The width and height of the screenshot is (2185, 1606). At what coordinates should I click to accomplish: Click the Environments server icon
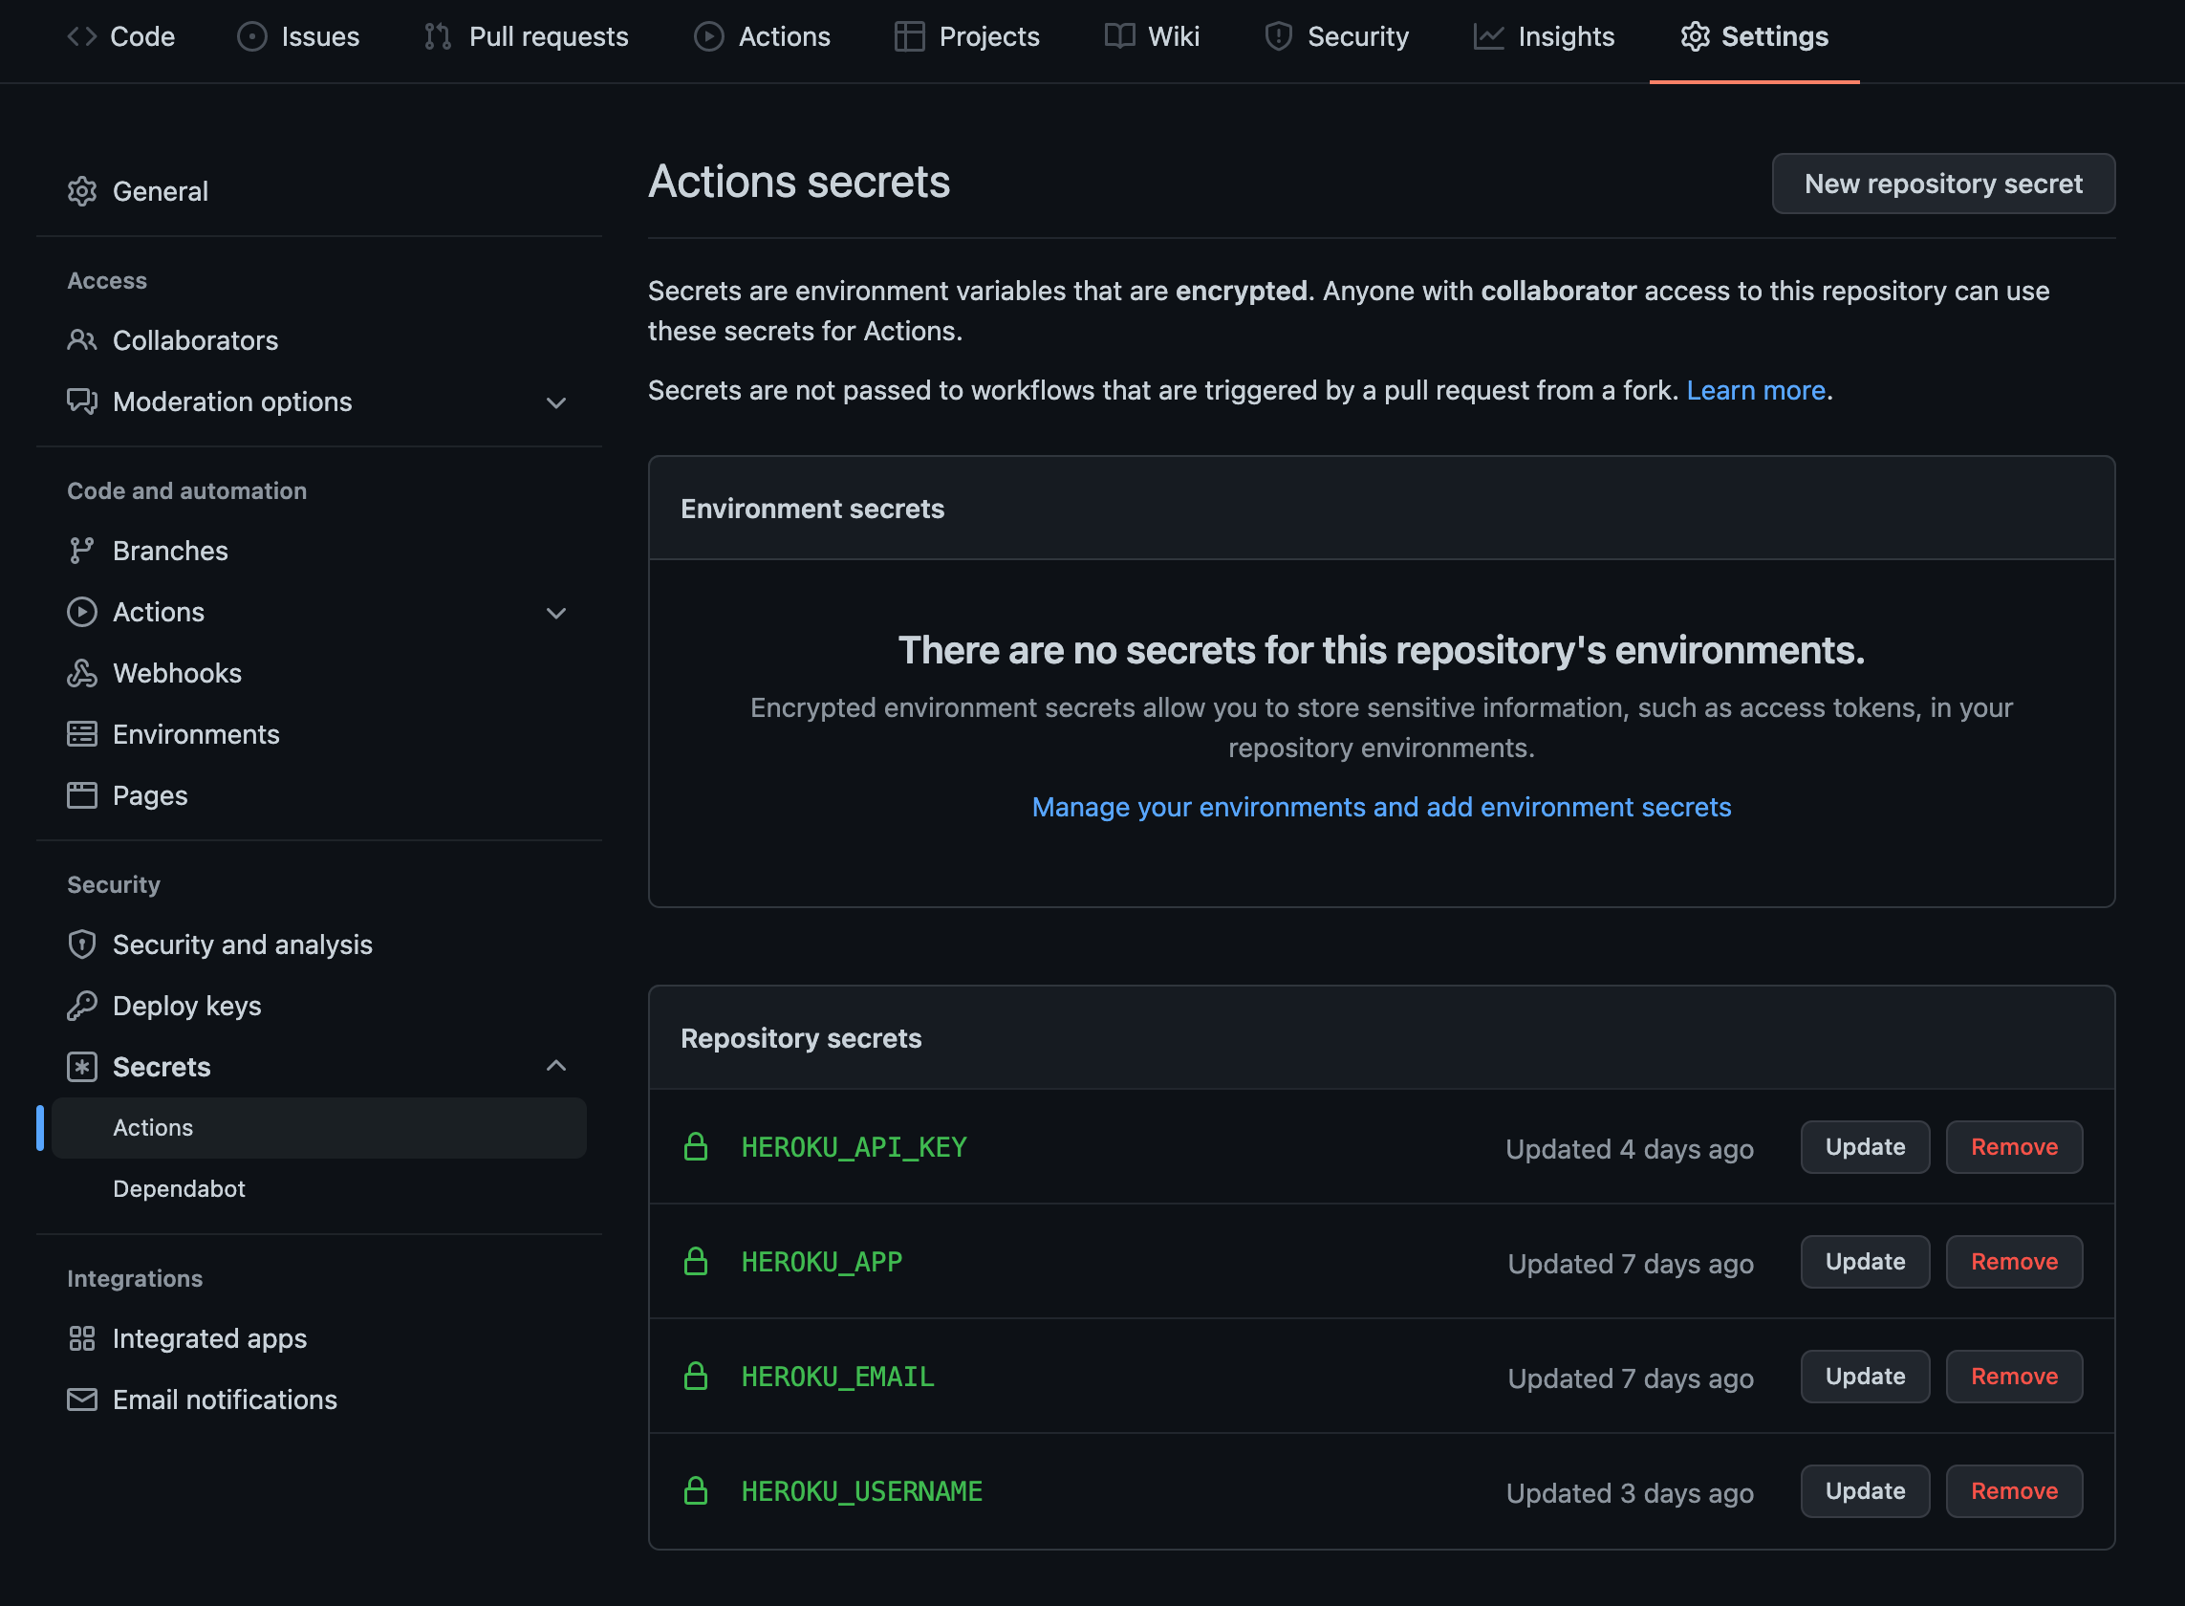coord(81,734)
